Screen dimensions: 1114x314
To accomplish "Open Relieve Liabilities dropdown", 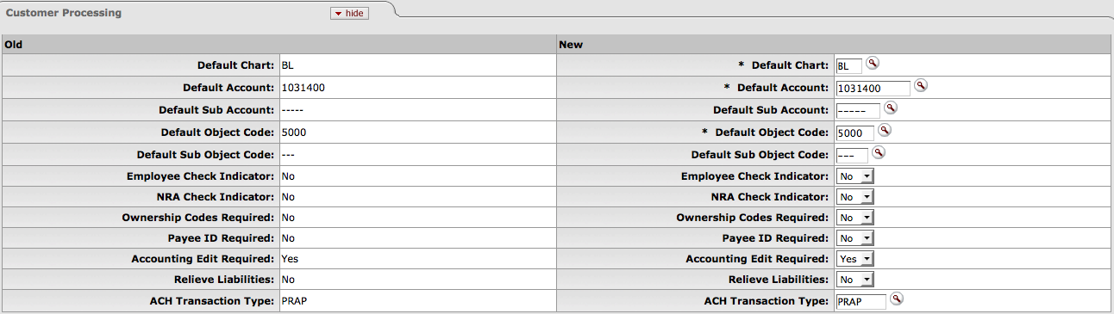I will click(854, 280).
